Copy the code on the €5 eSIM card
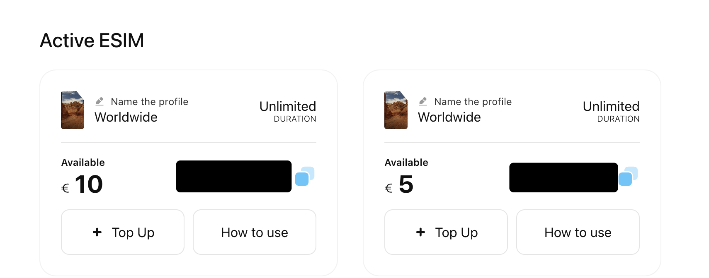 point(628,176)
